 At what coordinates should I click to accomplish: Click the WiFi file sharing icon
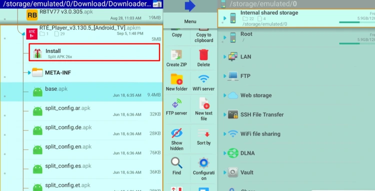233,134
